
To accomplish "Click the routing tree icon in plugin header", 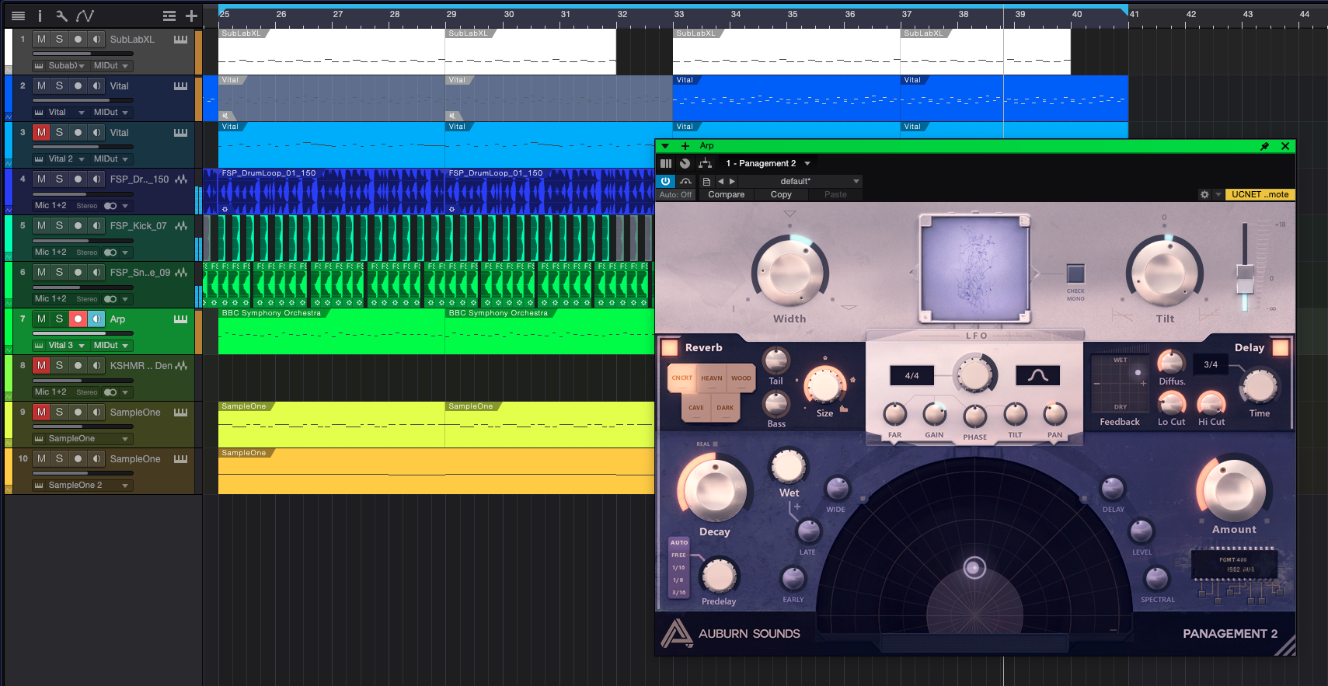I will tap(705, 163).
